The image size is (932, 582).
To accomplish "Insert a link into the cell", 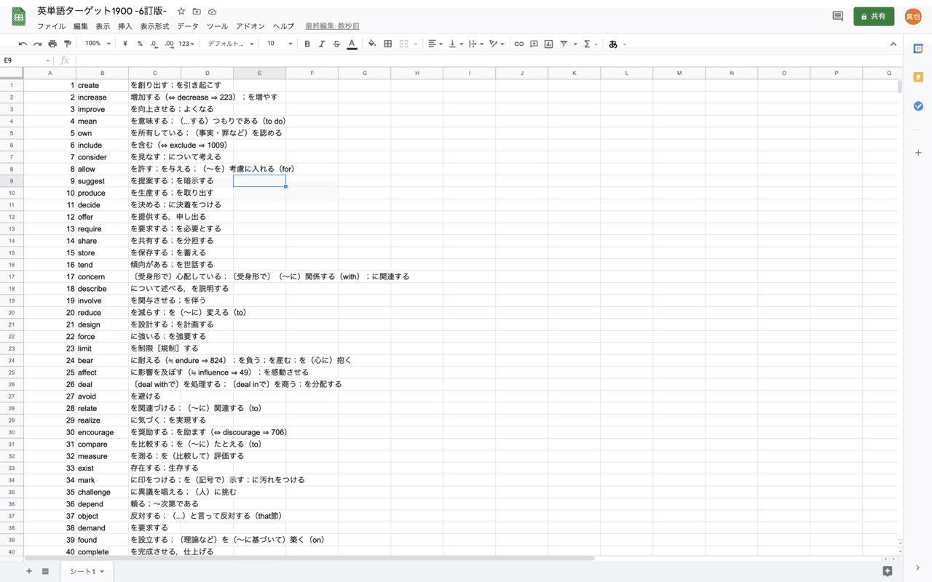I will coord(518,44).
